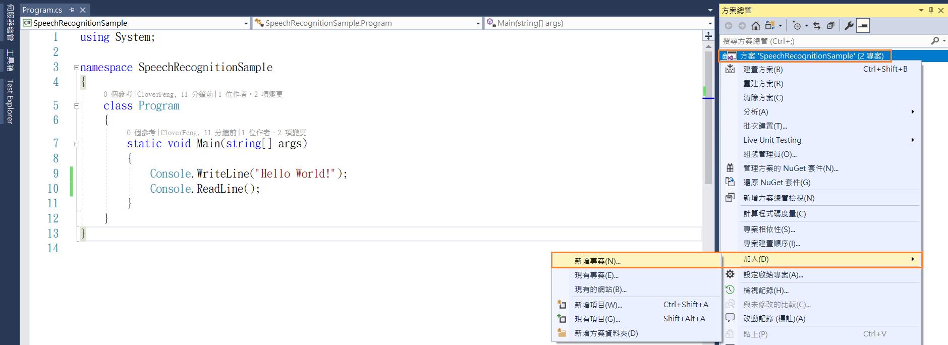Click '1 位作者, 2 項變更' above Main method
Screen dimensions: 948x345
tap(274, 132)
